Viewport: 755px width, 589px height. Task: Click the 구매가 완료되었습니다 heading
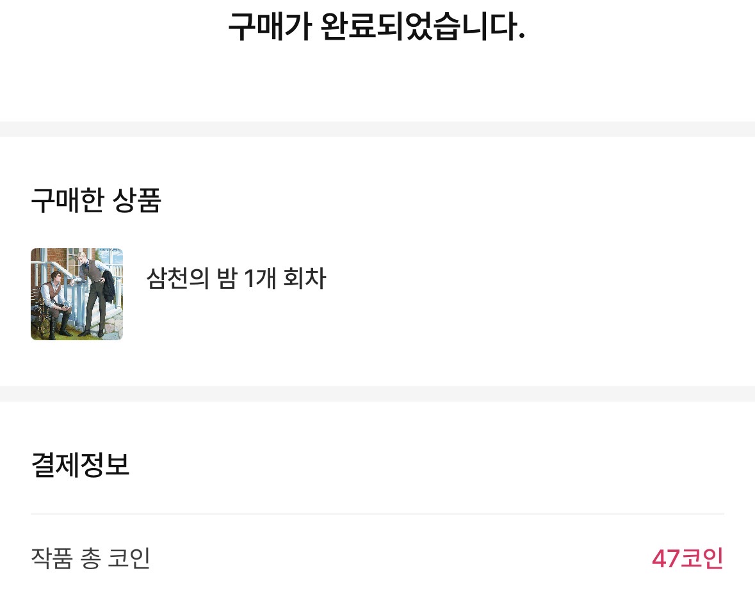(377, 27)
